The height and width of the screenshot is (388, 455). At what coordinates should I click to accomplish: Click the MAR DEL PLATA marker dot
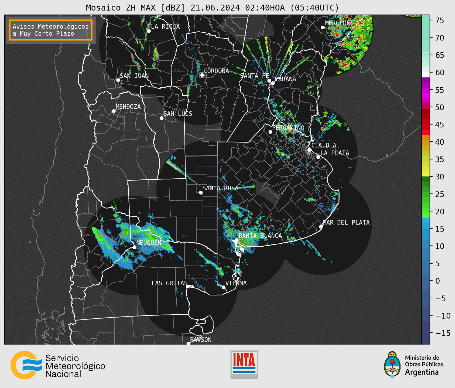tap(321, 227)
